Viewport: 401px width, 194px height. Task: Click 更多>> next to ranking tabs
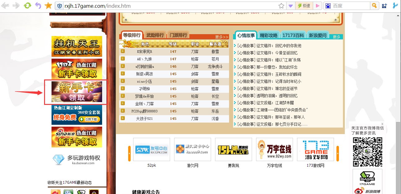222,37
